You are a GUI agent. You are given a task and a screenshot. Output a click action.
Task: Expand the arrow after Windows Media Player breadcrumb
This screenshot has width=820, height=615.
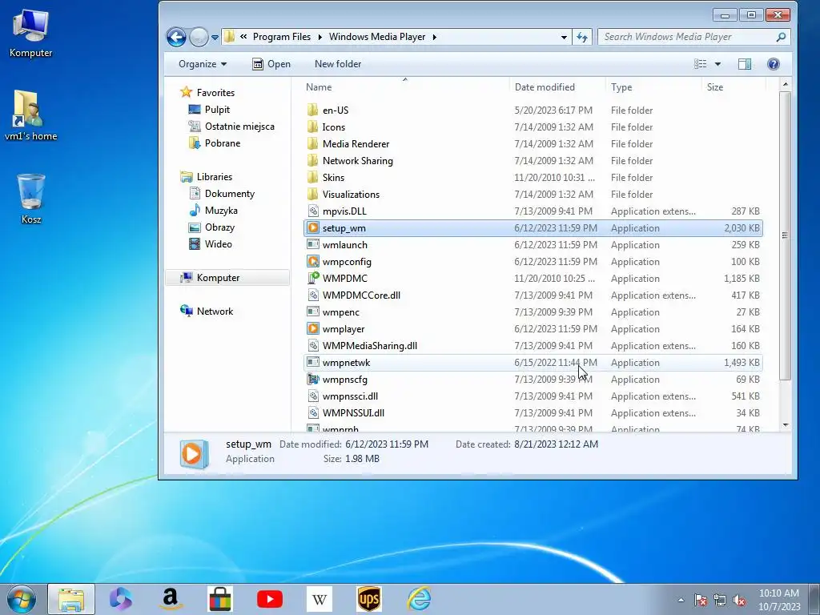[434, 37]
